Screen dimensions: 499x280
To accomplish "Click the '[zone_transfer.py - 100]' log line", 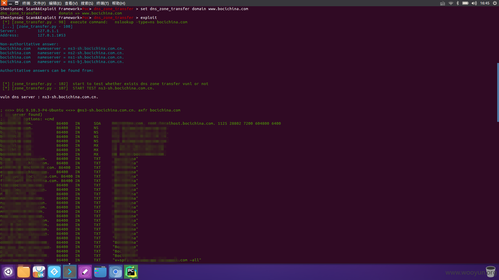I will (x=38, y=26).
